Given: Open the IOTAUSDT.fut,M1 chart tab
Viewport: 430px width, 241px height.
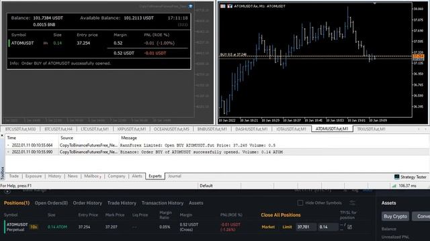Looking at the screenshot, I should pyautogui.click(x=291, y=129).
